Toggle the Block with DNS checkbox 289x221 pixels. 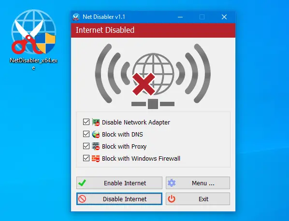(86, 134)
